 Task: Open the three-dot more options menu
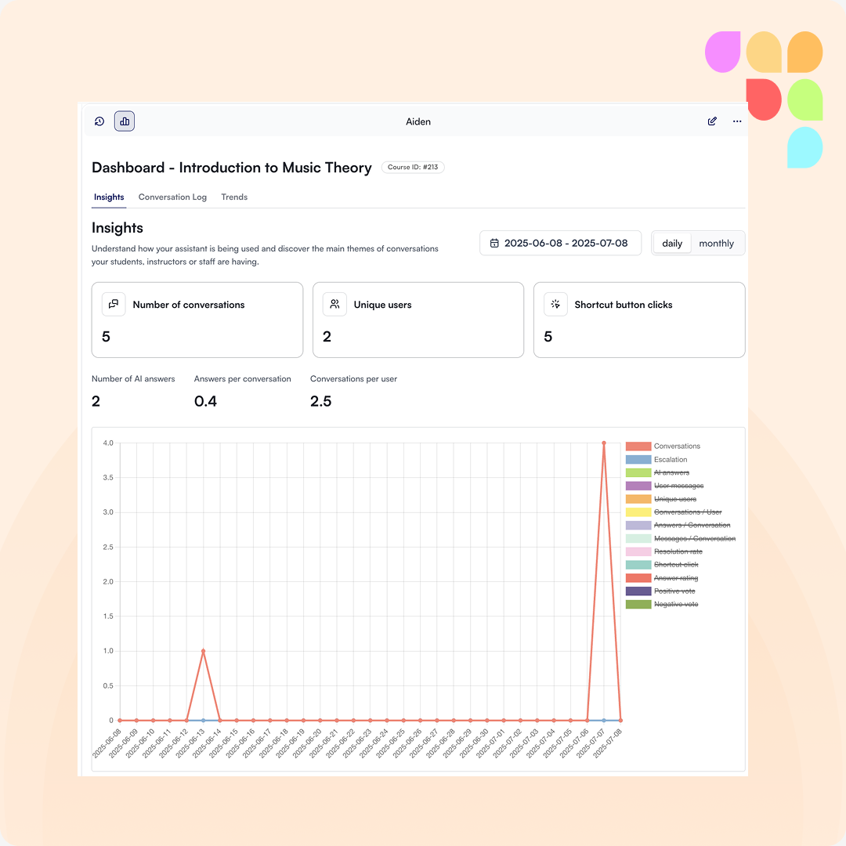tap(737, 121)
